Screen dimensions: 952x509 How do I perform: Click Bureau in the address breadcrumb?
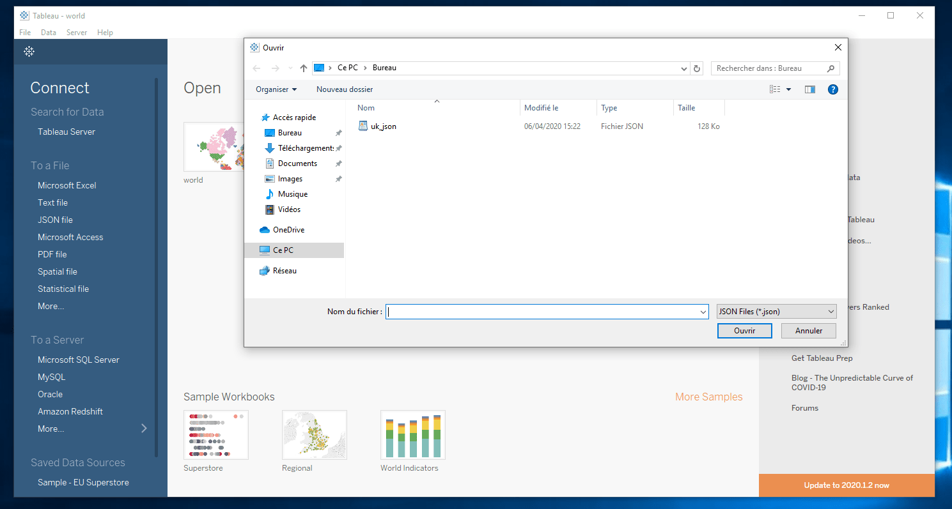(384, 68)
